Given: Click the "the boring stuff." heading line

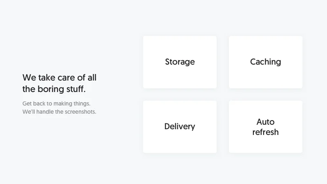Looking at the screenshot, I should pos(54,89).
